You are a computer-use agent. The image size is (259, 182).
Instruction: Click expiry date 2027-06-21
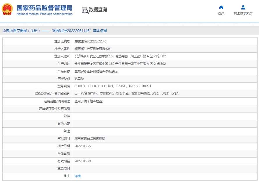[x=83, y=161]
